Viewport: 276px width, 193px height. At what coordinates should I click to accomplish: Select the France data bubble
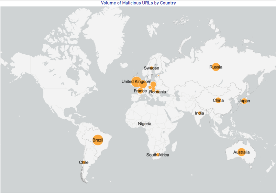[x=140, y=91]
